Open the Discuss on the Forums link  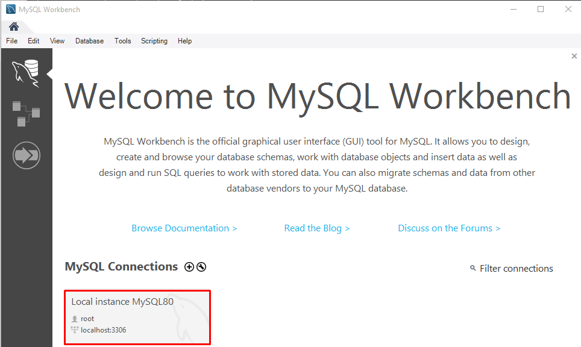[449, 228]
